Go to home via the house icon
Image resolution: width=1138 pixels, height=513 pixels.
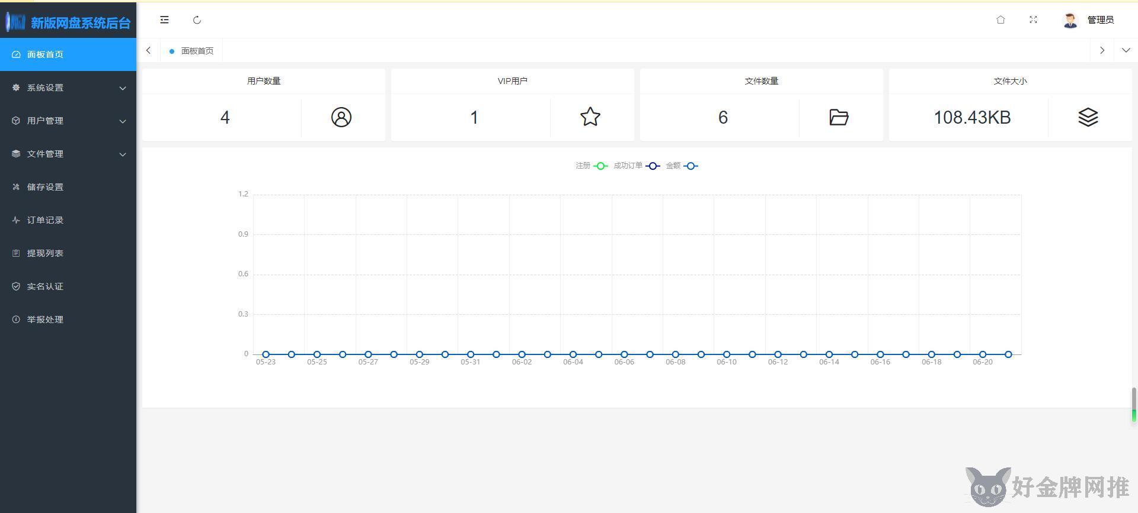tap(1000, 20)
